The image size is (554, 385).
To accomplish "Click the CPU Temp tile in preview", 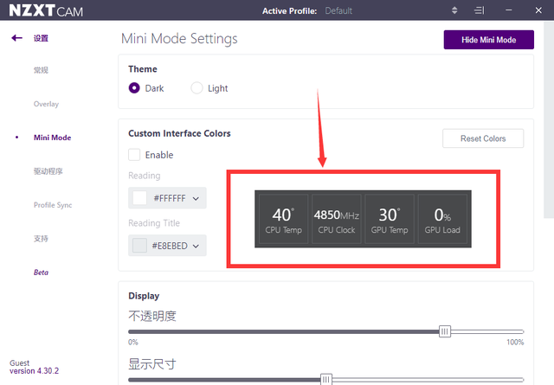I will pyautogui.click(x=283, y=219).
